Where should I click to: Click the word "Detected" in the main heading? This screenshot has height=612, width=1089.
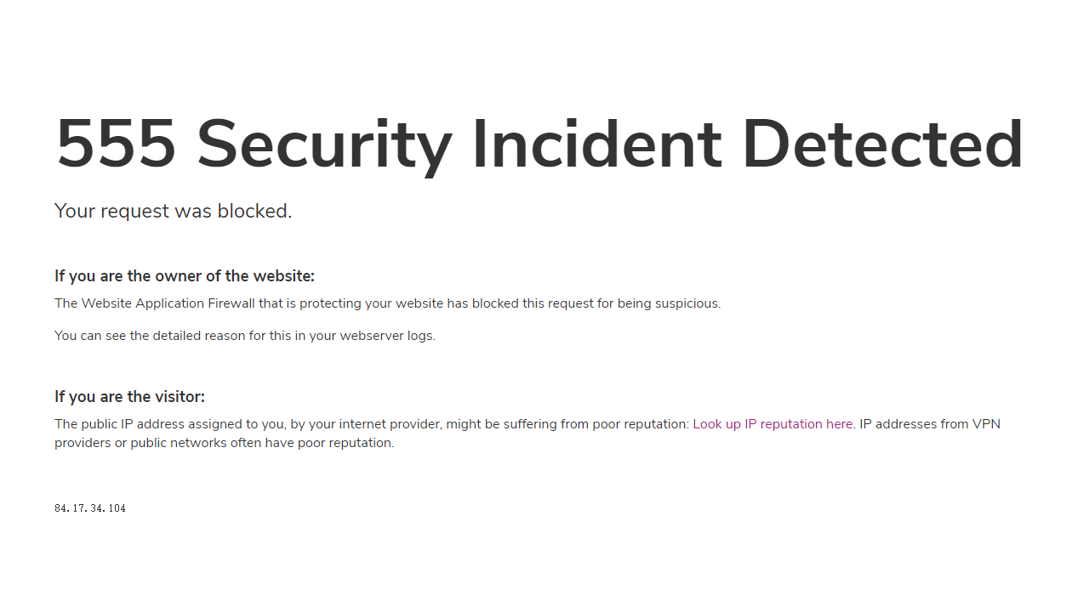point(882,144)
